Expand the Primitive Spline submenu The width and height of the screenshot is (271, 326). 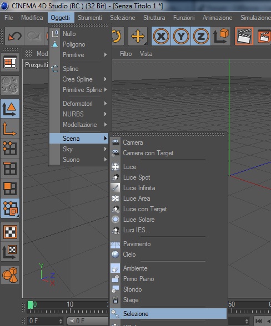79,90
